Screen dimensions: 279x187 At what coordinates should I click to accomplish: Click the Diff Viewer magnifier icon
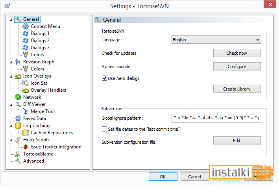tap(18, 104)
